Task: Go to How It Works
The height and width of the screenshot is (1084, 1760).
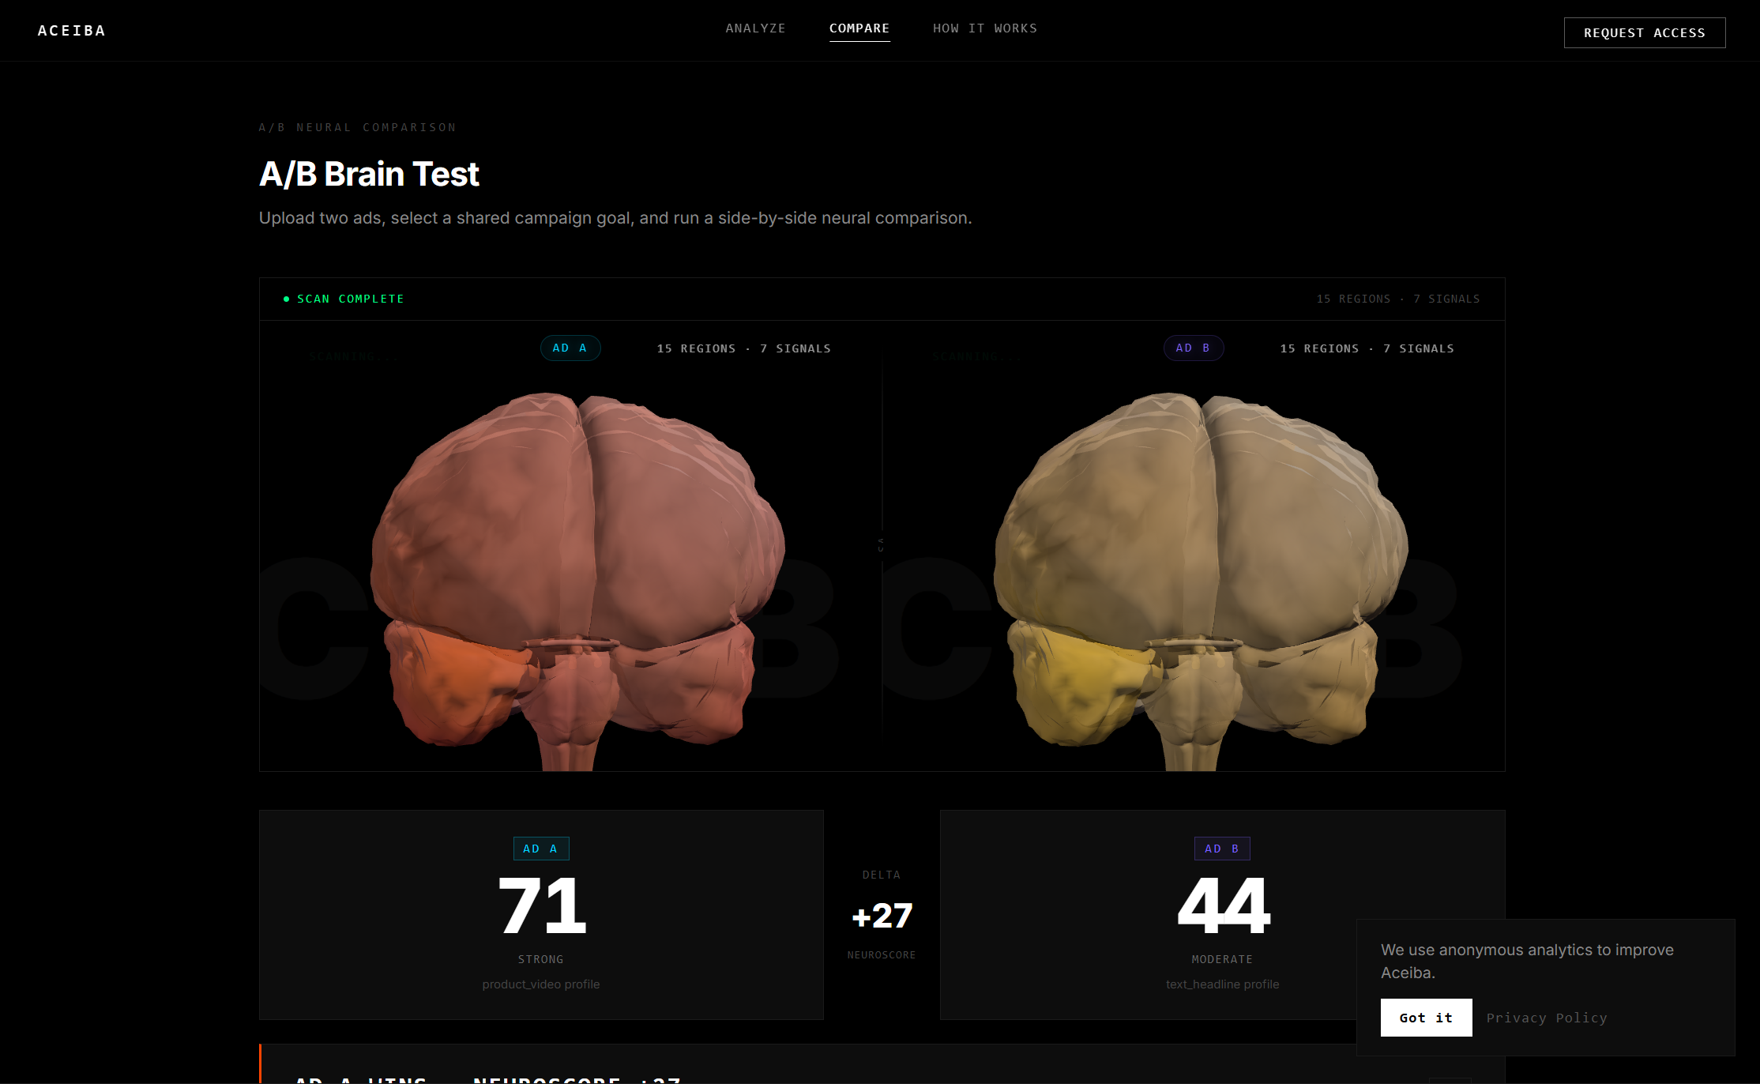Action: 984,28
